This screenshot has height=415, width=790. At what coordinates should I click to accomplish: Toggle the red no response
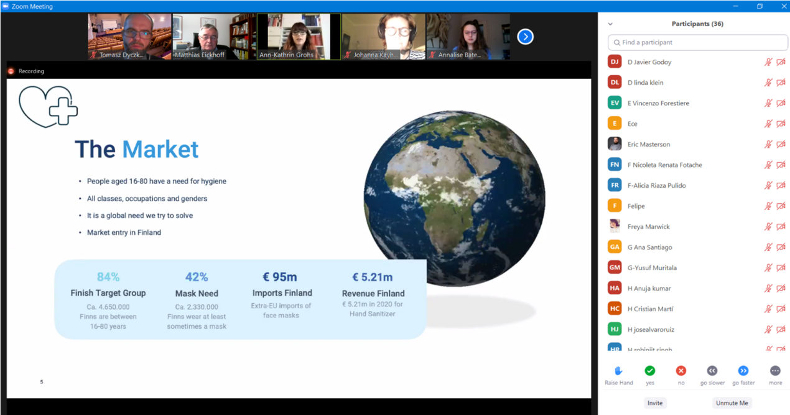point(681,375)
